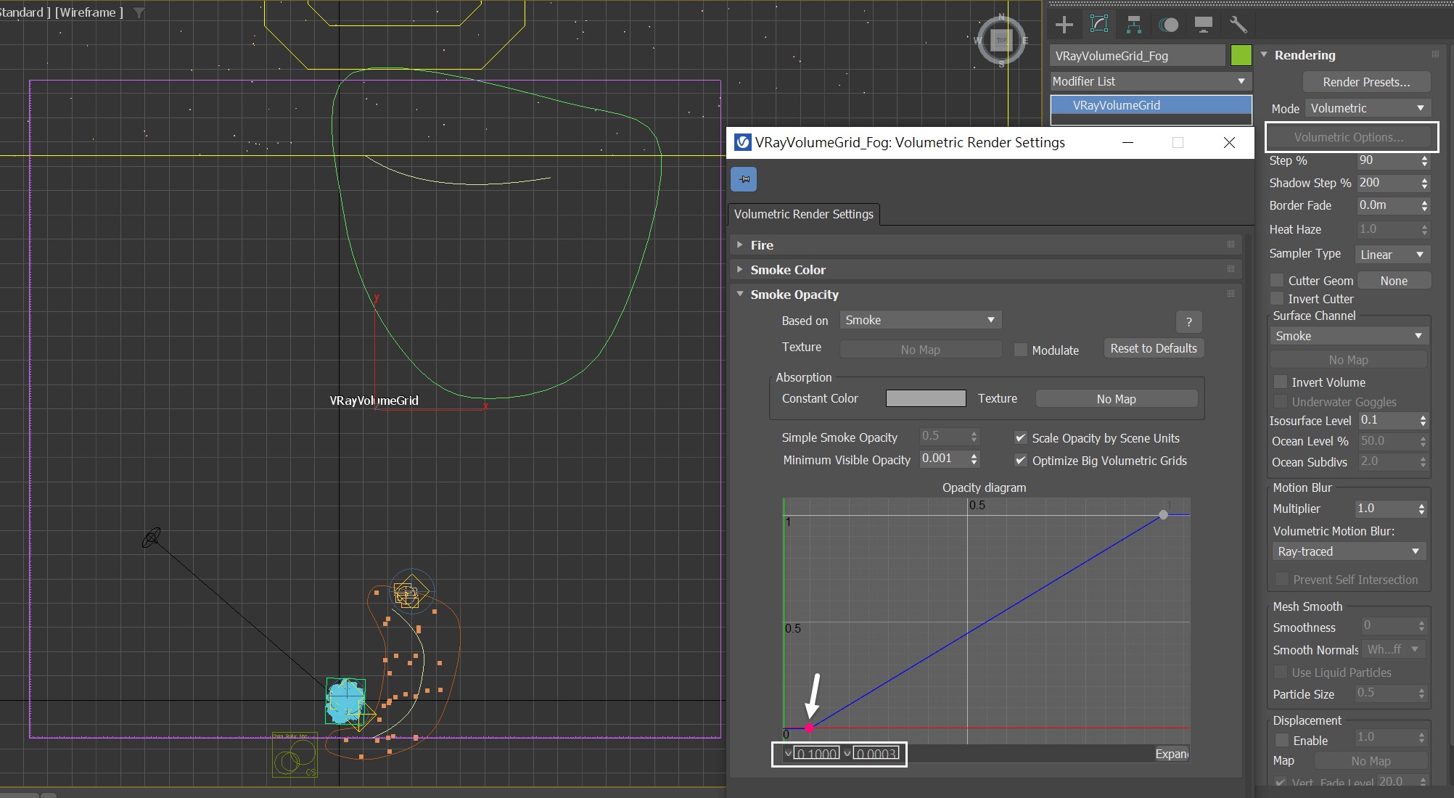Switch to the Modify panel icon
This screenshot has height=798, width=1454.
pyautogui.click(x=1099, y=25)
